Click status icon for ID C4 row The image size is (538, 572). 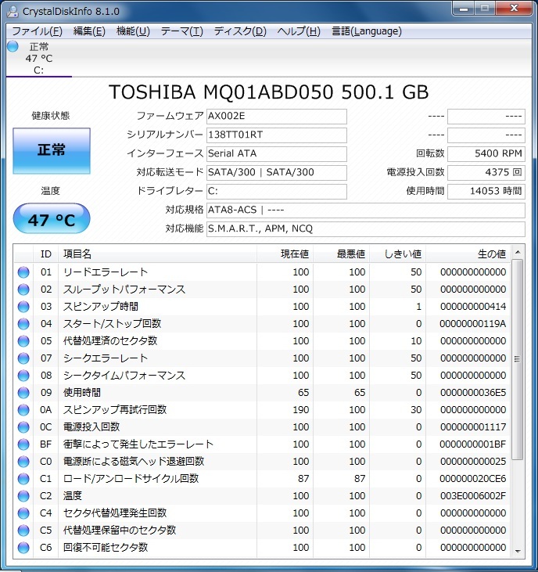23,513
